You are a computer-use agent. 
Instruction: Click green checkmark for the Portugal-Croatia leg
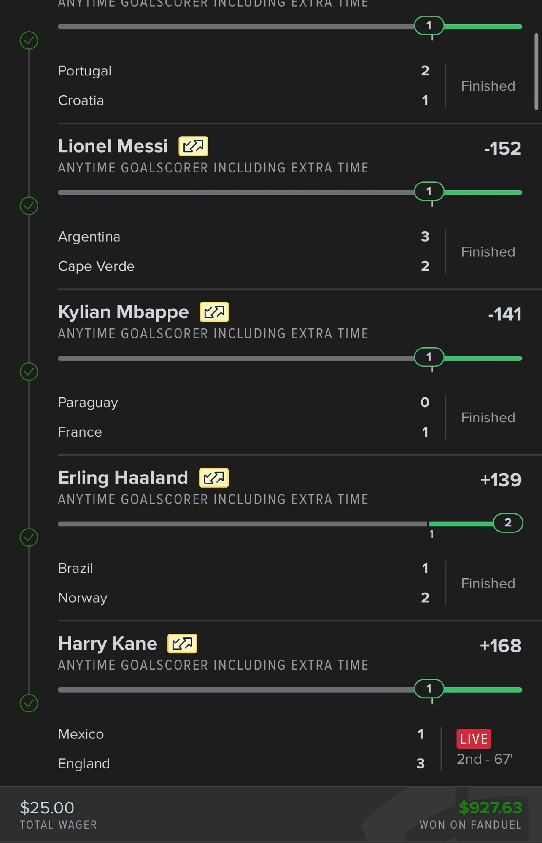click(x=29, y=40)
